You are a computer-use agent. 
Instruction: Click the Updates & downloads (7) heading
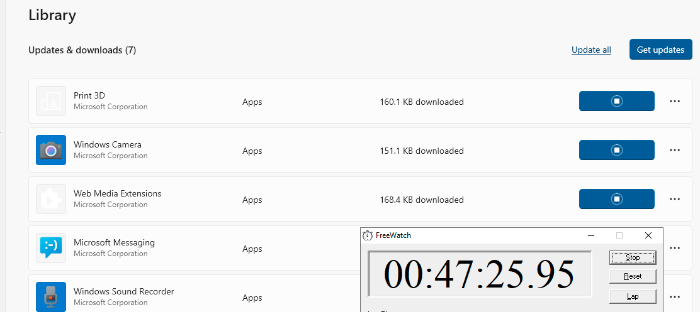82,50
